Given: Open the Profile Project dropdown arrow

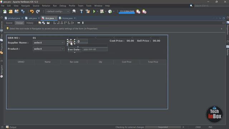Looking at the screenshot, I should [x=114, y=11].
